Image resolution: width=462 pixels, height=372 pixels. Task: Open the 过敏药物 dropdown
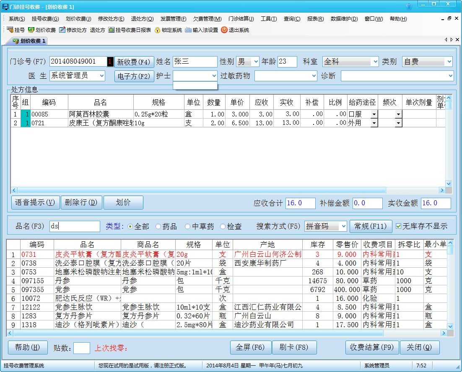tap(314, 76)
